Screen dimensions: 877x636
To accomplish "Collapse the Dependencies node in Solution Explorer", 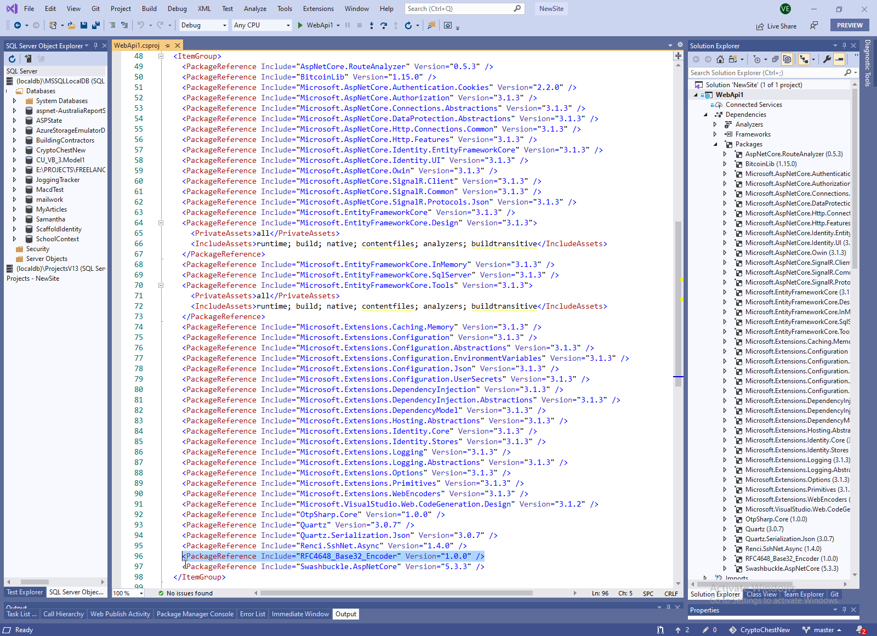I will [x=705, y=115].
